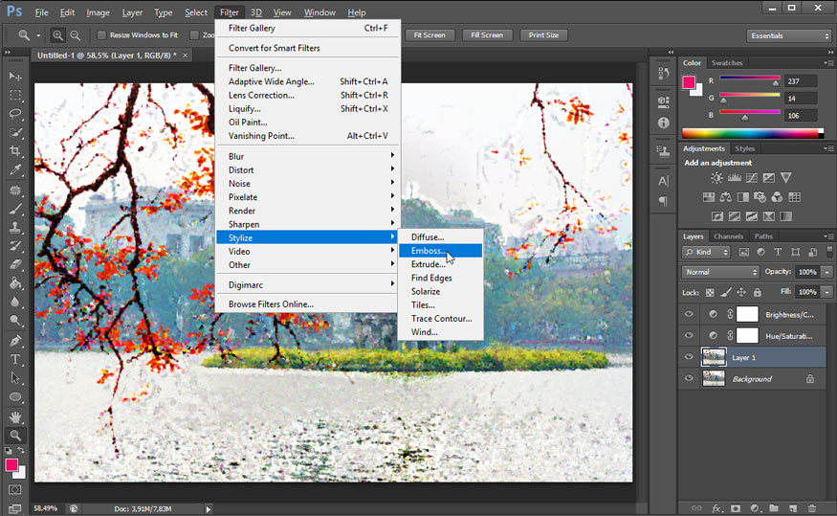The height and width of the screenshot is (516, 837).
Task: Open the Essentials workspace dropdown
Action: [789, 35]
